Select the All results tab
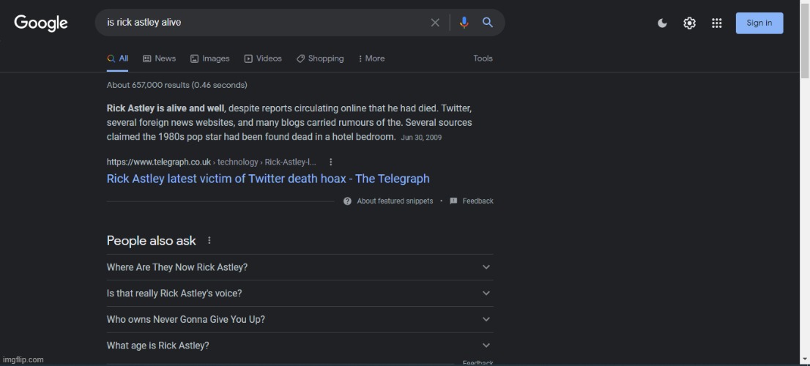This screenshot has height=366, width=810. pos(118,59)
